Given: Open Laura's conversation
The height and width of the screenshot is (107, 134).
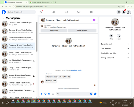Looking at the screenshot, I should point(18,91).
